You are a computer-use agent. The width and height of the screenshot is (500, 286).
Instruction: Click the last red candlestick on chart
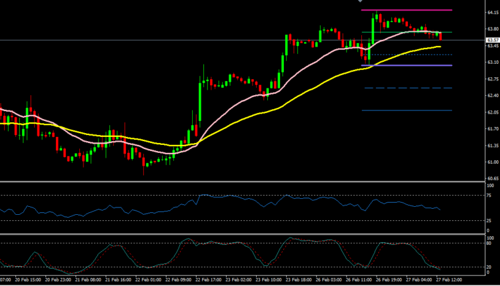click(441, 36)
